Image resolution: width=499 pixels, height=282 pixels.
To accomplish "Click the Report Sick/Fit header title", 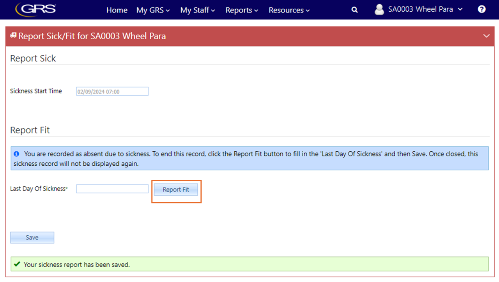I will coord(92,36).
